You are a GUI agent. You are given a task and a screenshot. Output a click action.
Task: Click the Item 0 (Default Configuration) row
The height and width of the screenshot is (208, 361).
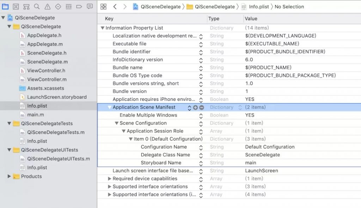click(x=229, y=139)
